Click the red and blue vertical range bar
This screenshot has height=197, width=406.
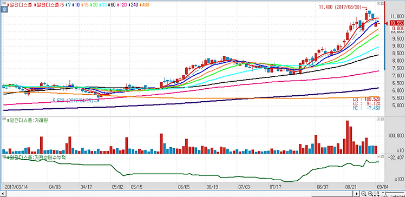tap(385, 36)
